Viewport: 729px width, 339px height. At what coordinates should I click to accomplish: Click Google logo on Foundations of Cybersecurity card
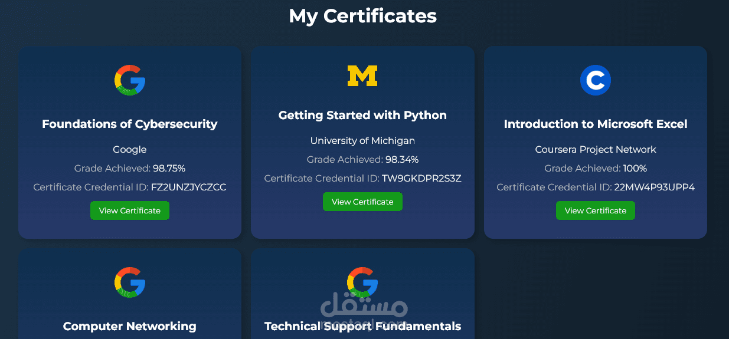(x=130, y=81)
